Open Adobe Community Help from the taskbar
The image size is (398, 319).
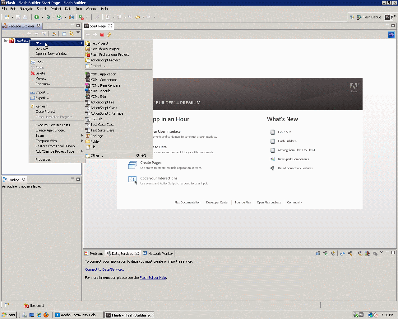pyautogui.click(x=78, y=315)
